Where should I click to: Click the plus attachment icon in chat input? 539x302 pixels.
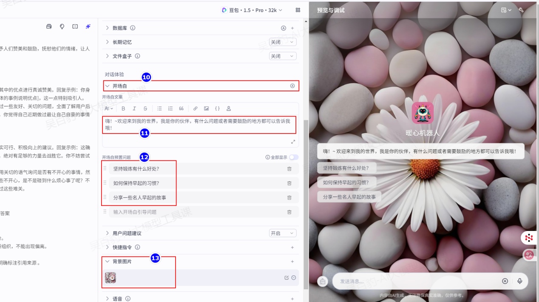(x=505, y=281)
